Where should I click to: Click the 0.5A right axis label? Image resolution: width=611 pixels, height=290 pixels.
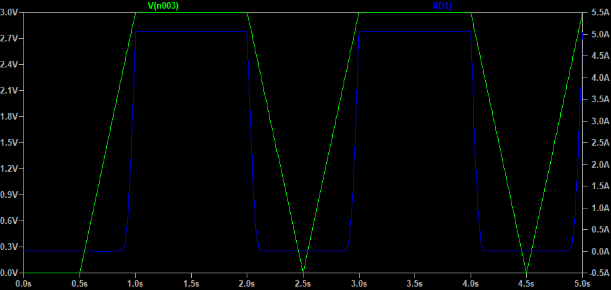click(600, 230)
